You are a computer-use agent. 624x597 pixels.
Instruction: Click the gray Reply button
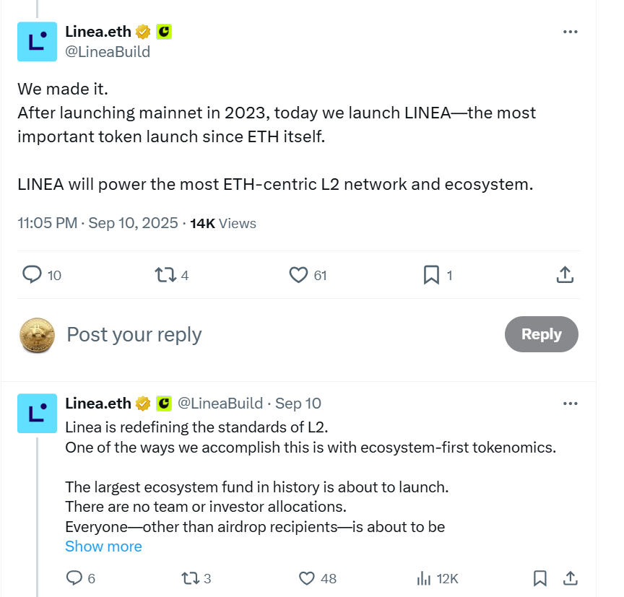click(x=541, y=334)
